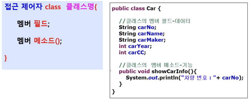This screenshot has width=249, height=99.
Task: Click the magenta '클래스명' text
Action: (80, 7)
